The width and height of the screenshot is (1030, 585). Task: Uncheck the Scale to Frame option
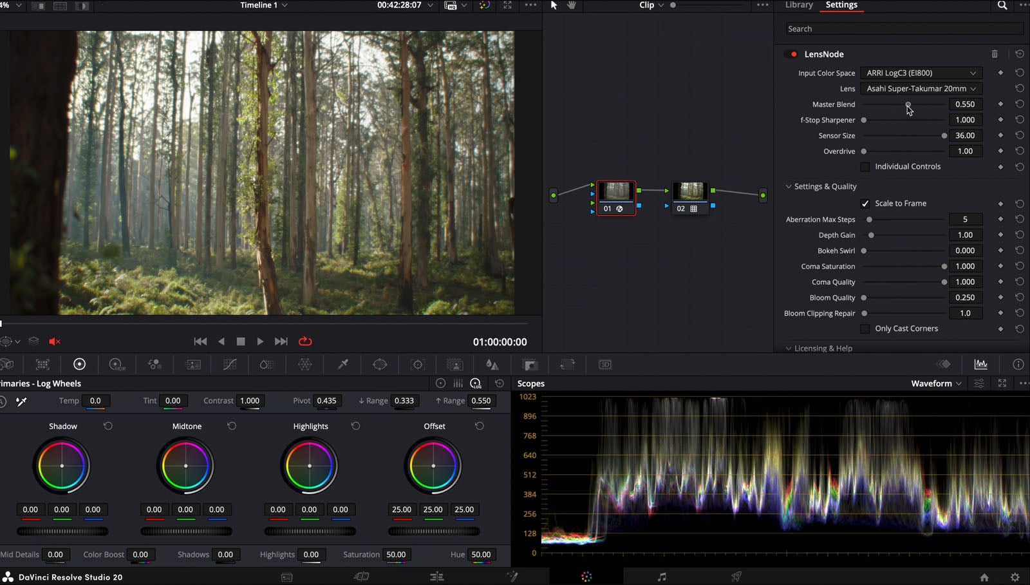click(x=865, y=204)
